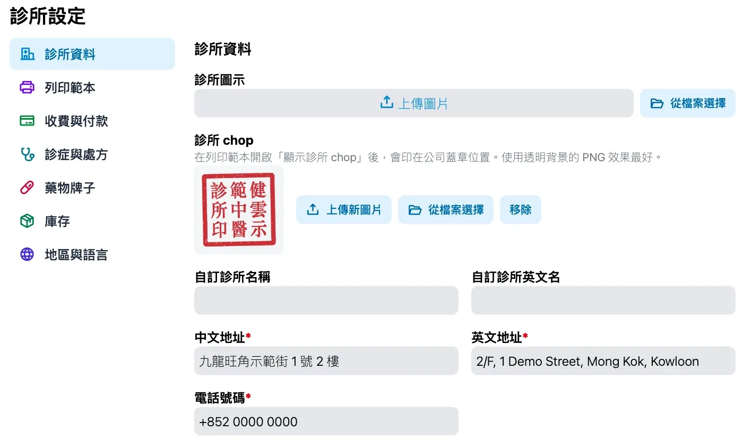743x440 pixels.
Task: Click the 診所圖示 label
Action: (x=220, y=80)
